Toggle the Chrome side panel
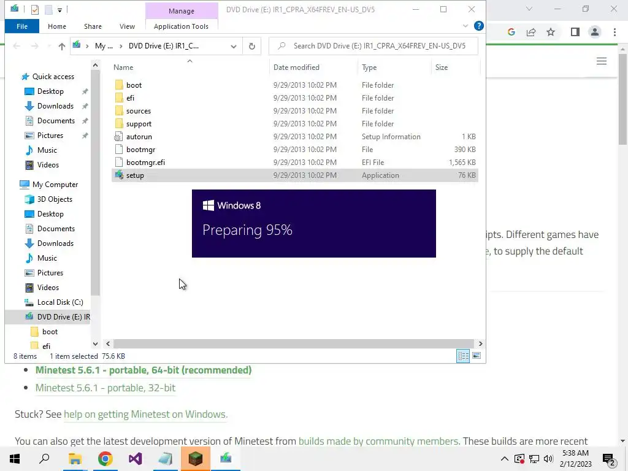628x471 pixels. pyautogui.click(x=575, y=32)
